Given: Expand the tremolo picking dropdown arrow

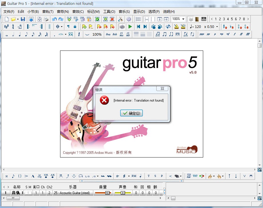Looking at the screenshot, I should point(129,176).
